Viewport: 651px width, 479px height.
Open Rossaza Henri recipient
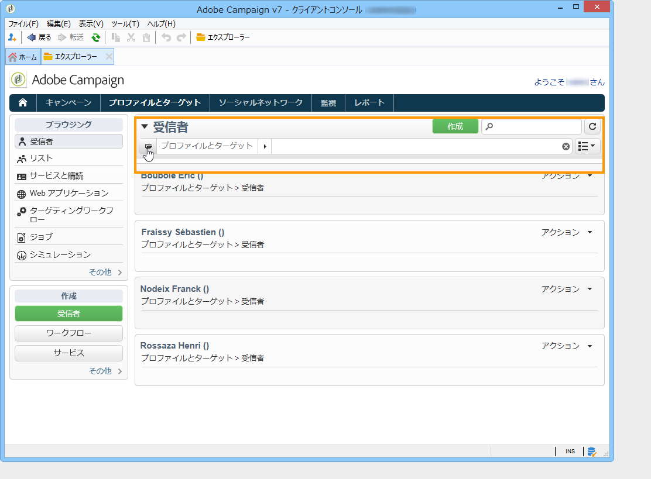[174, 346]
